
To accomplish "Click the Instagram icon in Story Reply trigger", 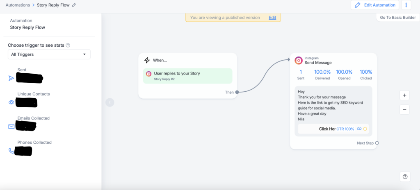I will click(x=148, y=74).
